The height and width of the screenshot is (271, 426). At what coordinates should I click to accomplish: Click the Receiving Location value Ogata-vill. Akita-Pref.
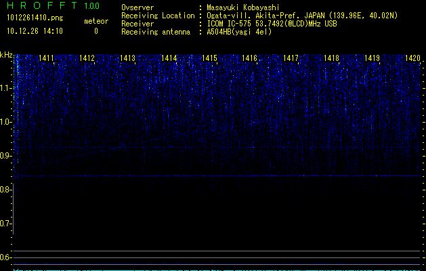click(x=253, y=16)
